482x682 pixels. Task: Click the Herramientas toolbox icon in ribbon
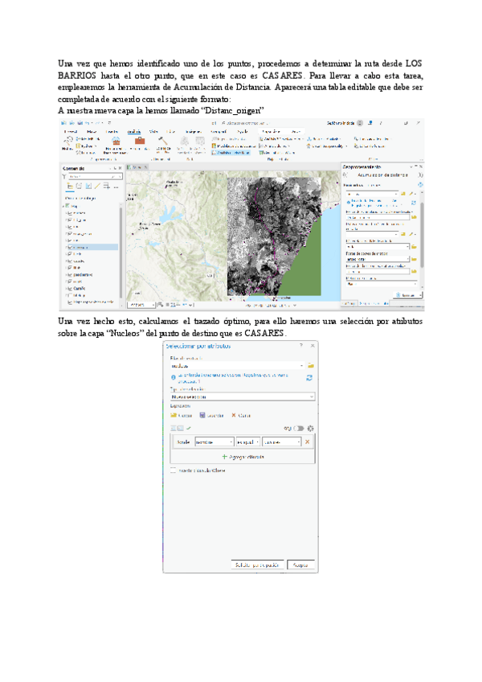click(x=140, y=142)
